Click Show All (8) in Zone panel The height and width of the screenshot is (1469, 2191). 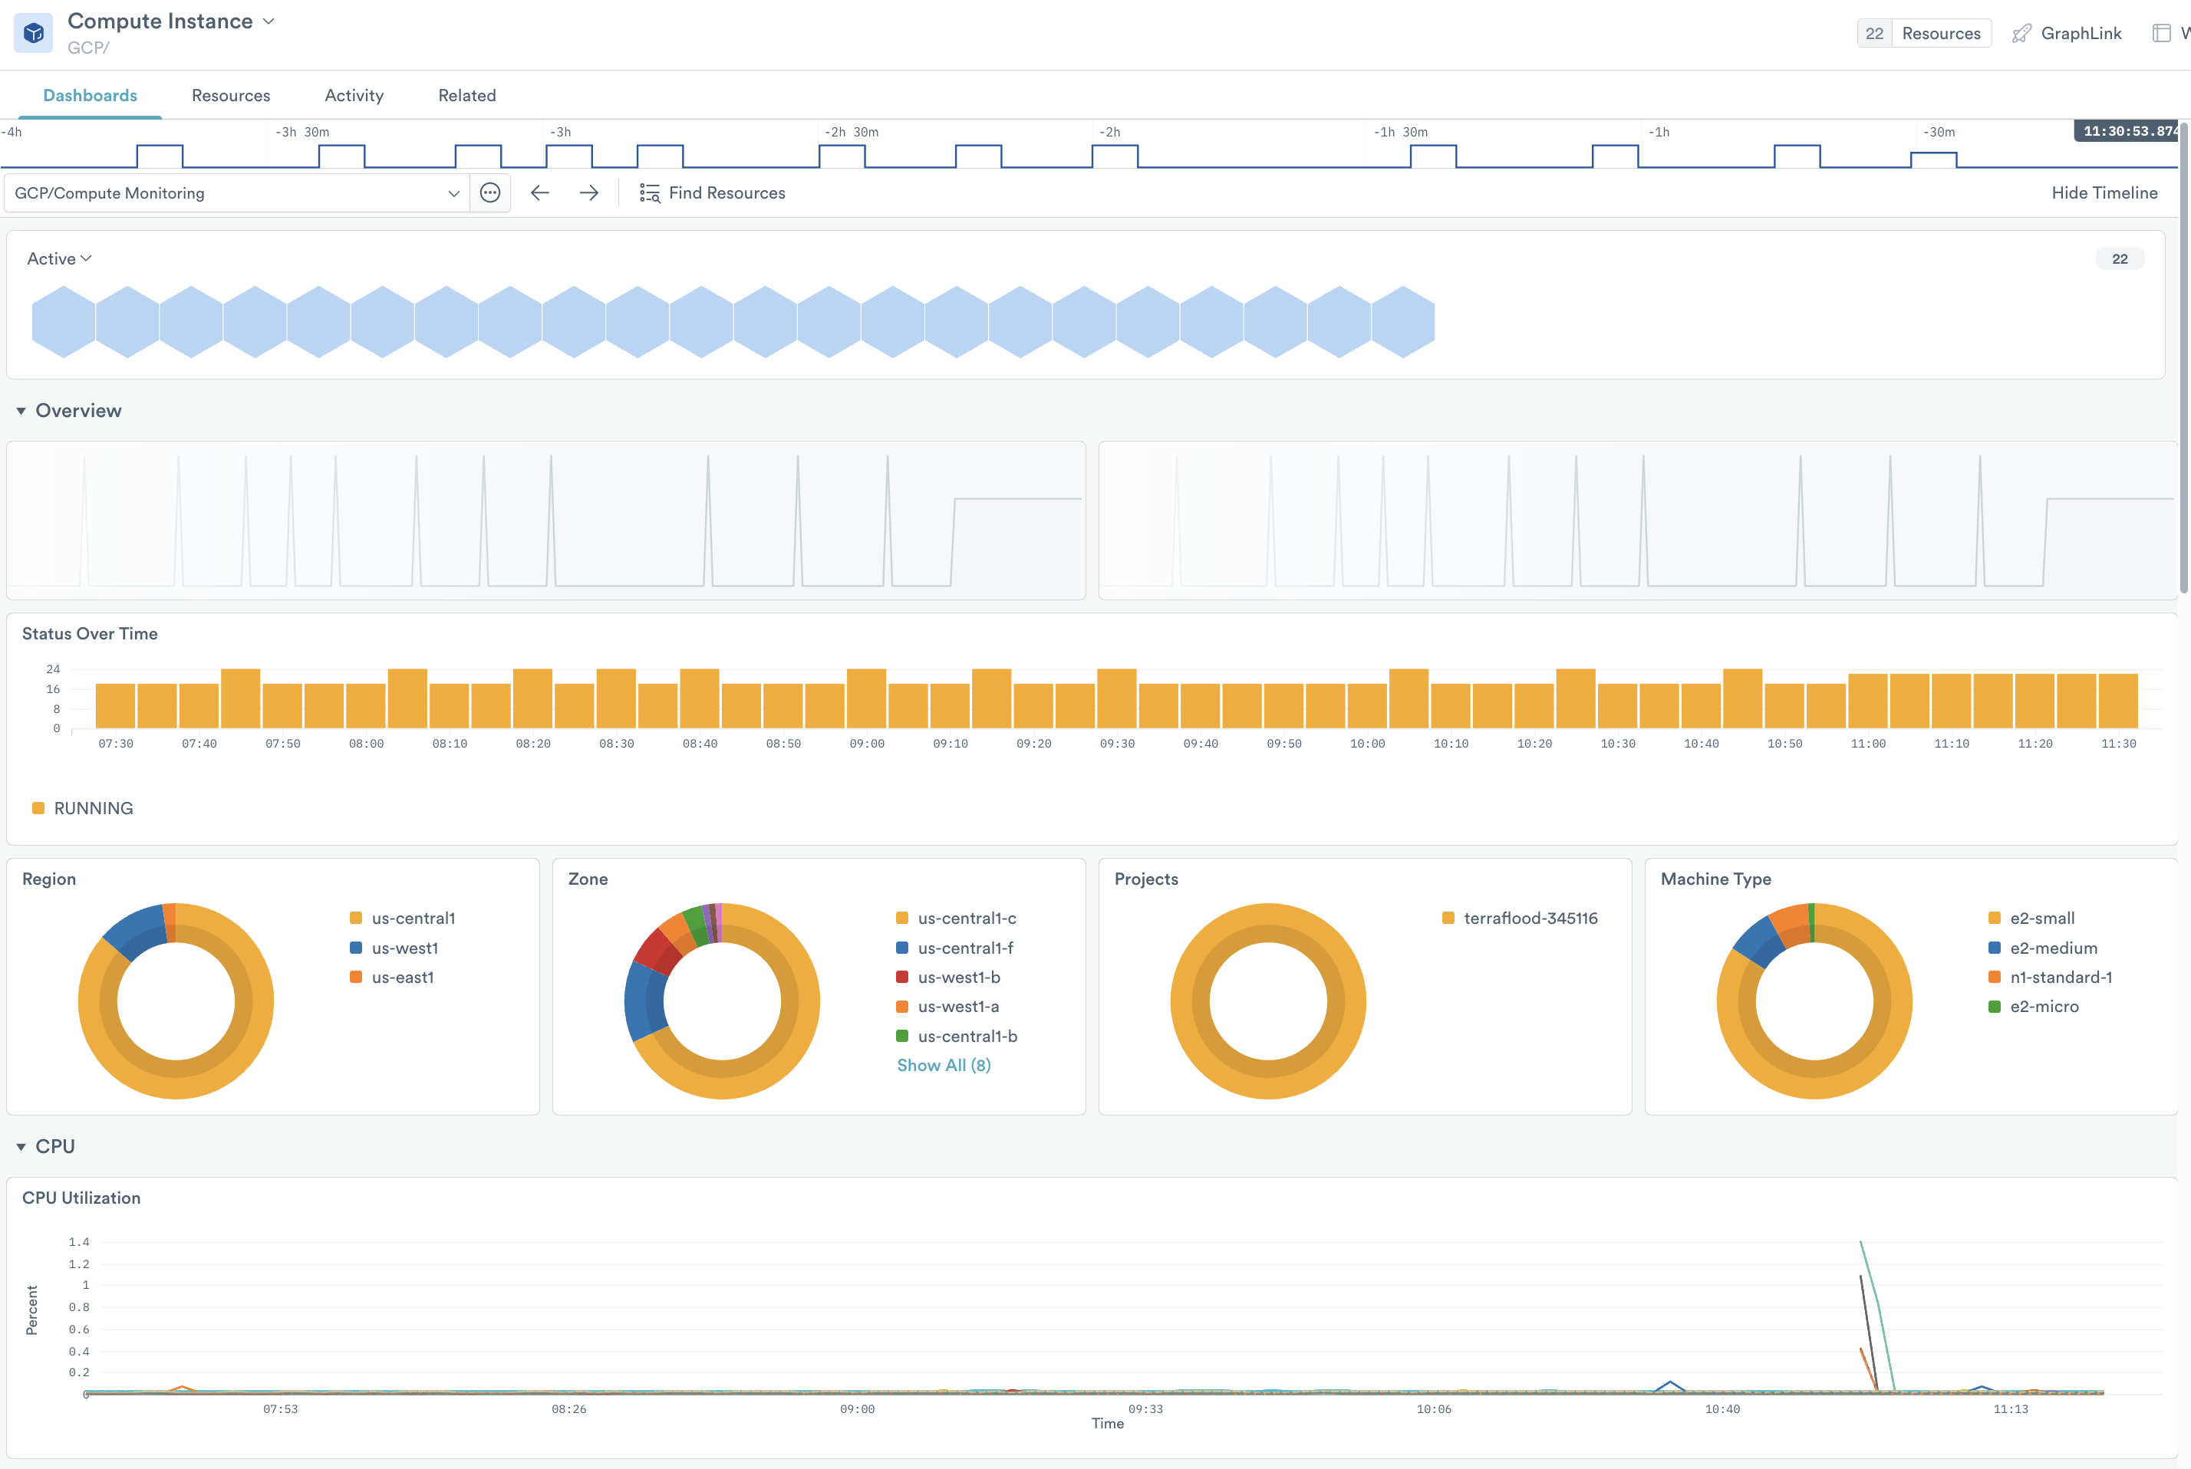click(944, 1065)
